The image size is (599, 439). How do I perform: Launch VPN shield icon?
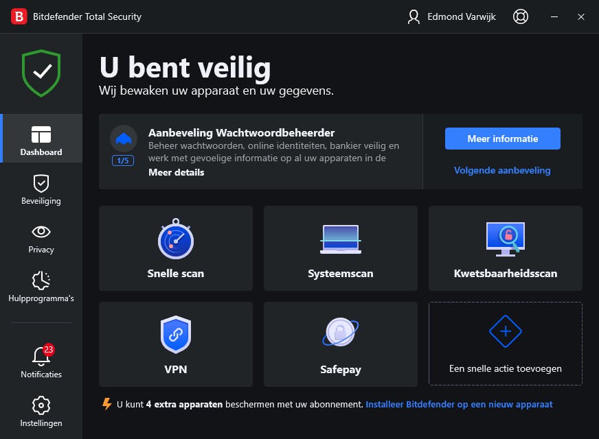[x=176, y=335]
